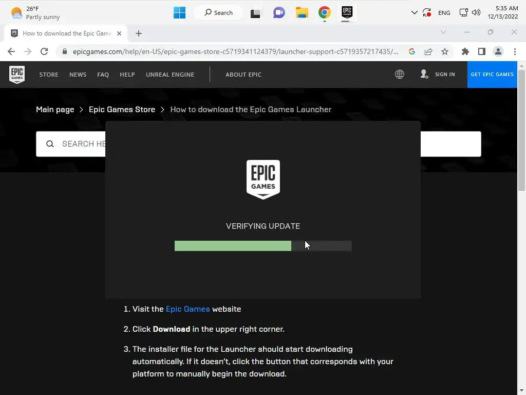Click the Epic Games Launcher taskbar icon

(347, 13)
